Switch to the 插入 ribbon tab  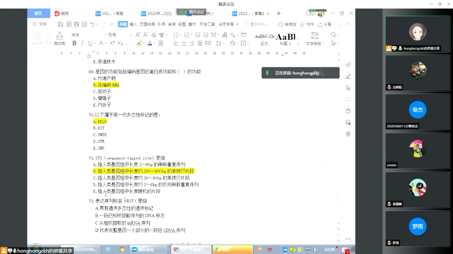pos(133,24)
